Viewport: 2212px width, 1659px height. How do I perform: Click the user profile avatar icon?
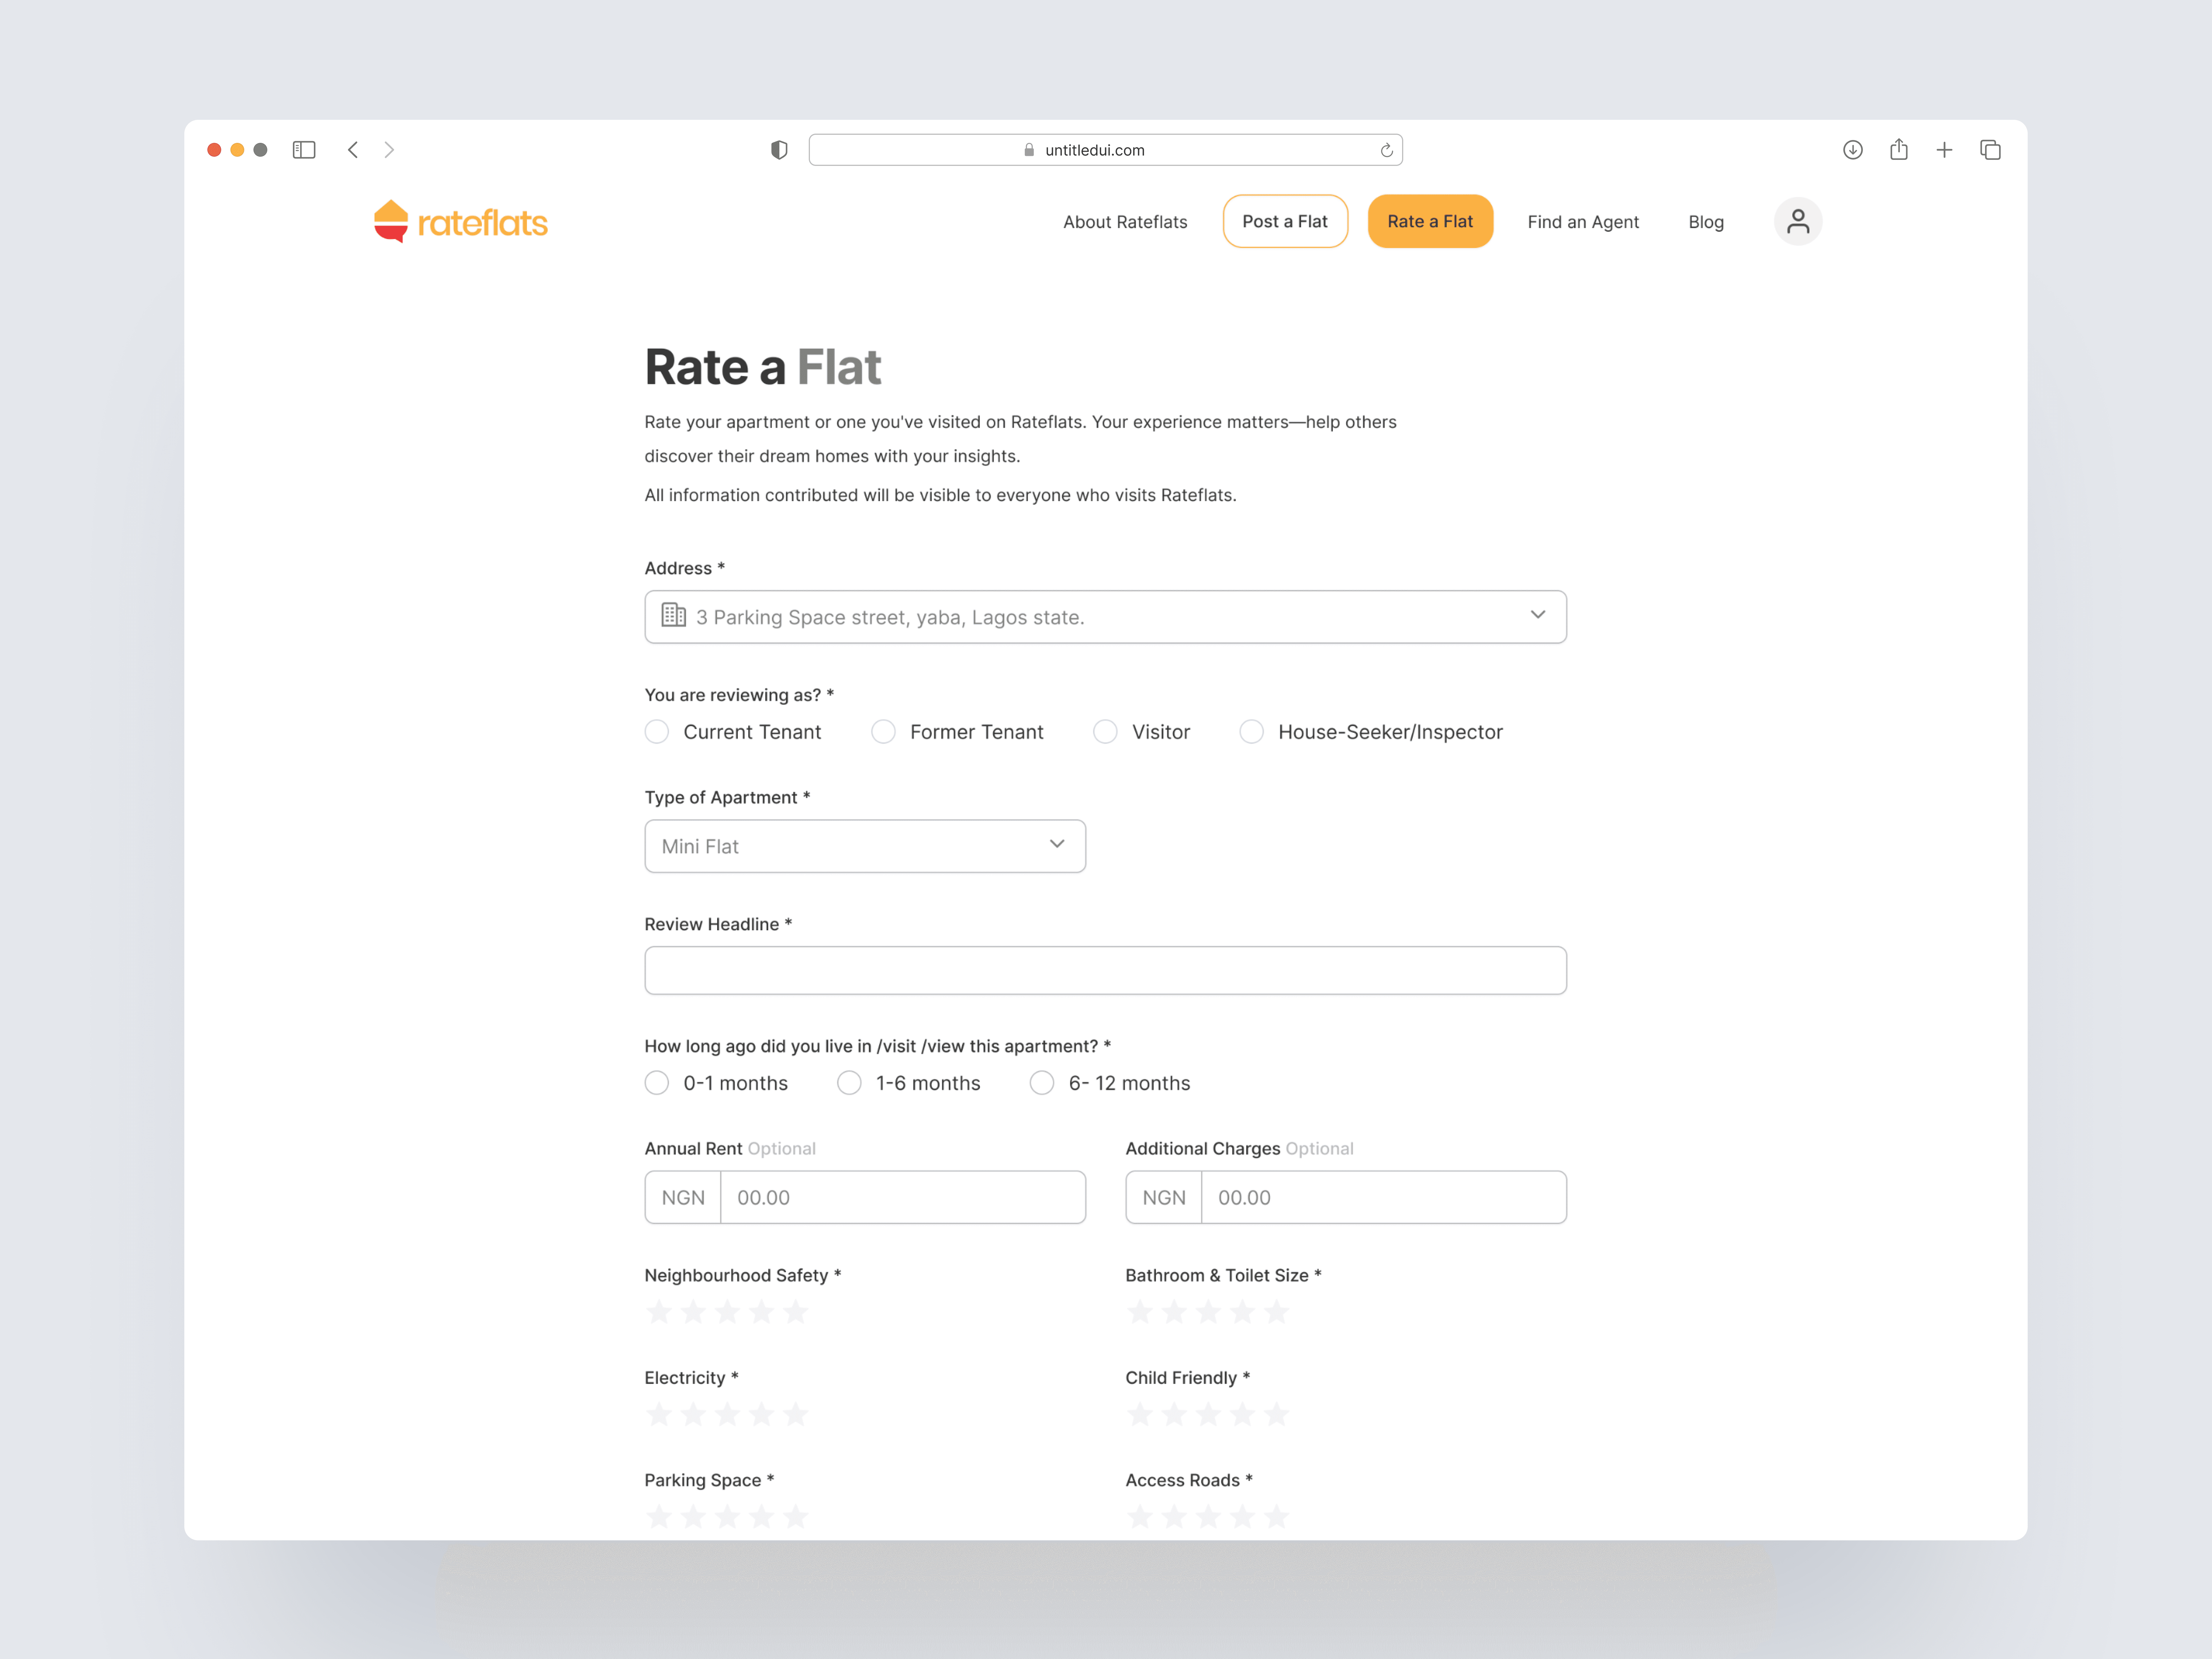coord(1797,221)
